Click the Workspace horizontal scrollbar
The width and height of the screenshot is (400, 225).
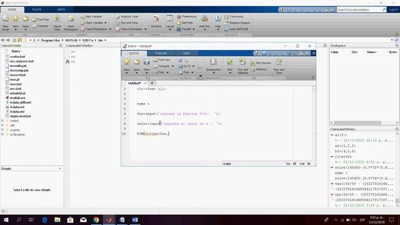tap(357, 122)
